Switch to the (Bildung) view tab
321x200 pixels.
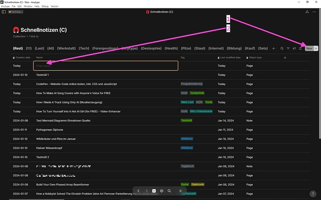click(x=234, y=48)
